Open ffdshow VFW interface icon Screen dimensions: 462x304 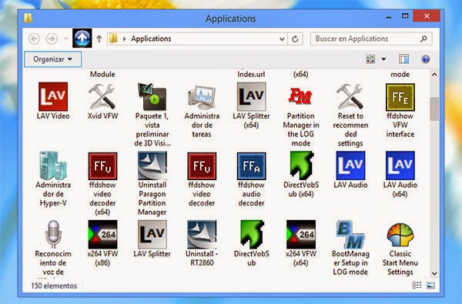[x=400, y=97]
